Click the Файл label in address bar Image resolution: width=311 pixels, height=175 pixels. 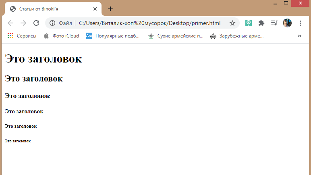[65, 23]
